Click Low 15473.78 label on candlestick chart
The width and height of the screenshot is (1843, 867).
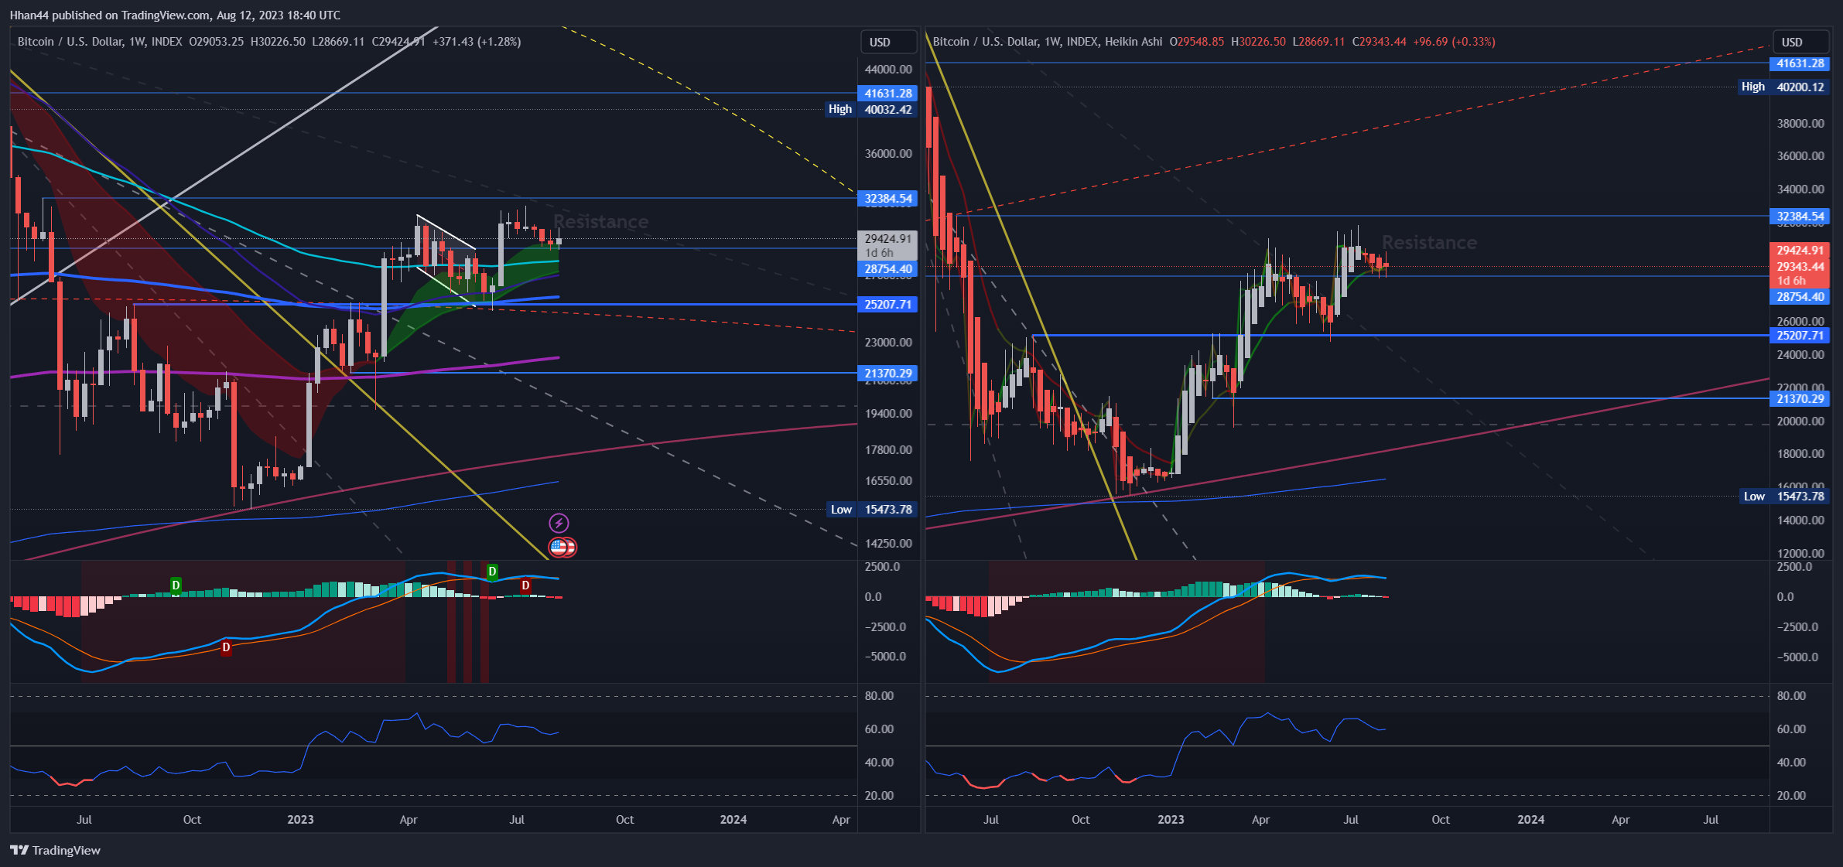click(872, 510)
